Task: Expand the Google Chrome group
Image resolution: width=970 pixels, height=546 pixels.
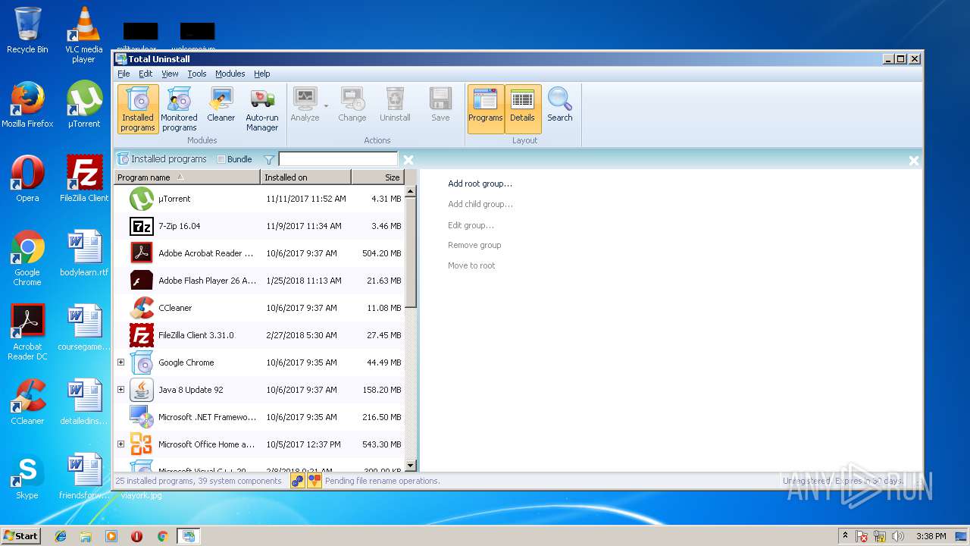Action: pyautogui.click(x=120, y=362)
